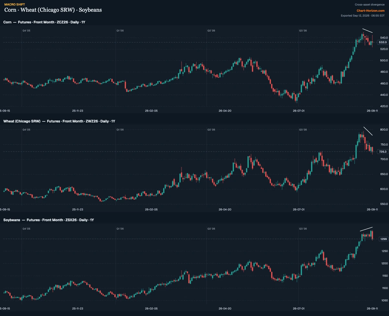Click the 1250 price label on Soybeans axis
Viewport: 389px width, 316px height.
[x=385, y=251]
